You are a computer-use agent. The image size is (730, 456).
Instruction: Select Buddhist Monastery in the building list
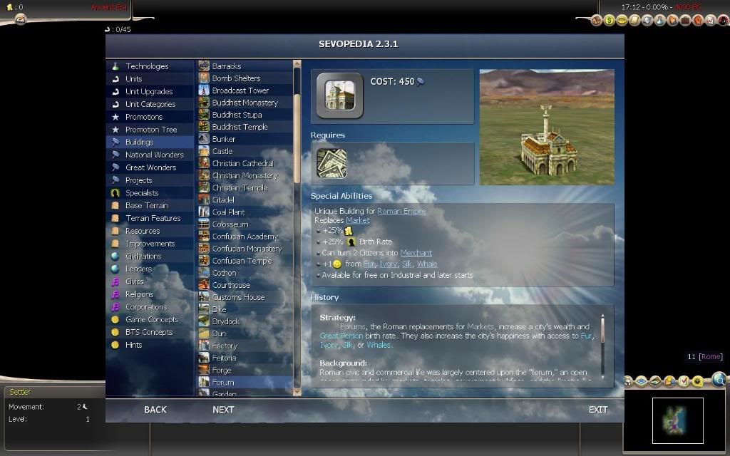coord(245,103)
